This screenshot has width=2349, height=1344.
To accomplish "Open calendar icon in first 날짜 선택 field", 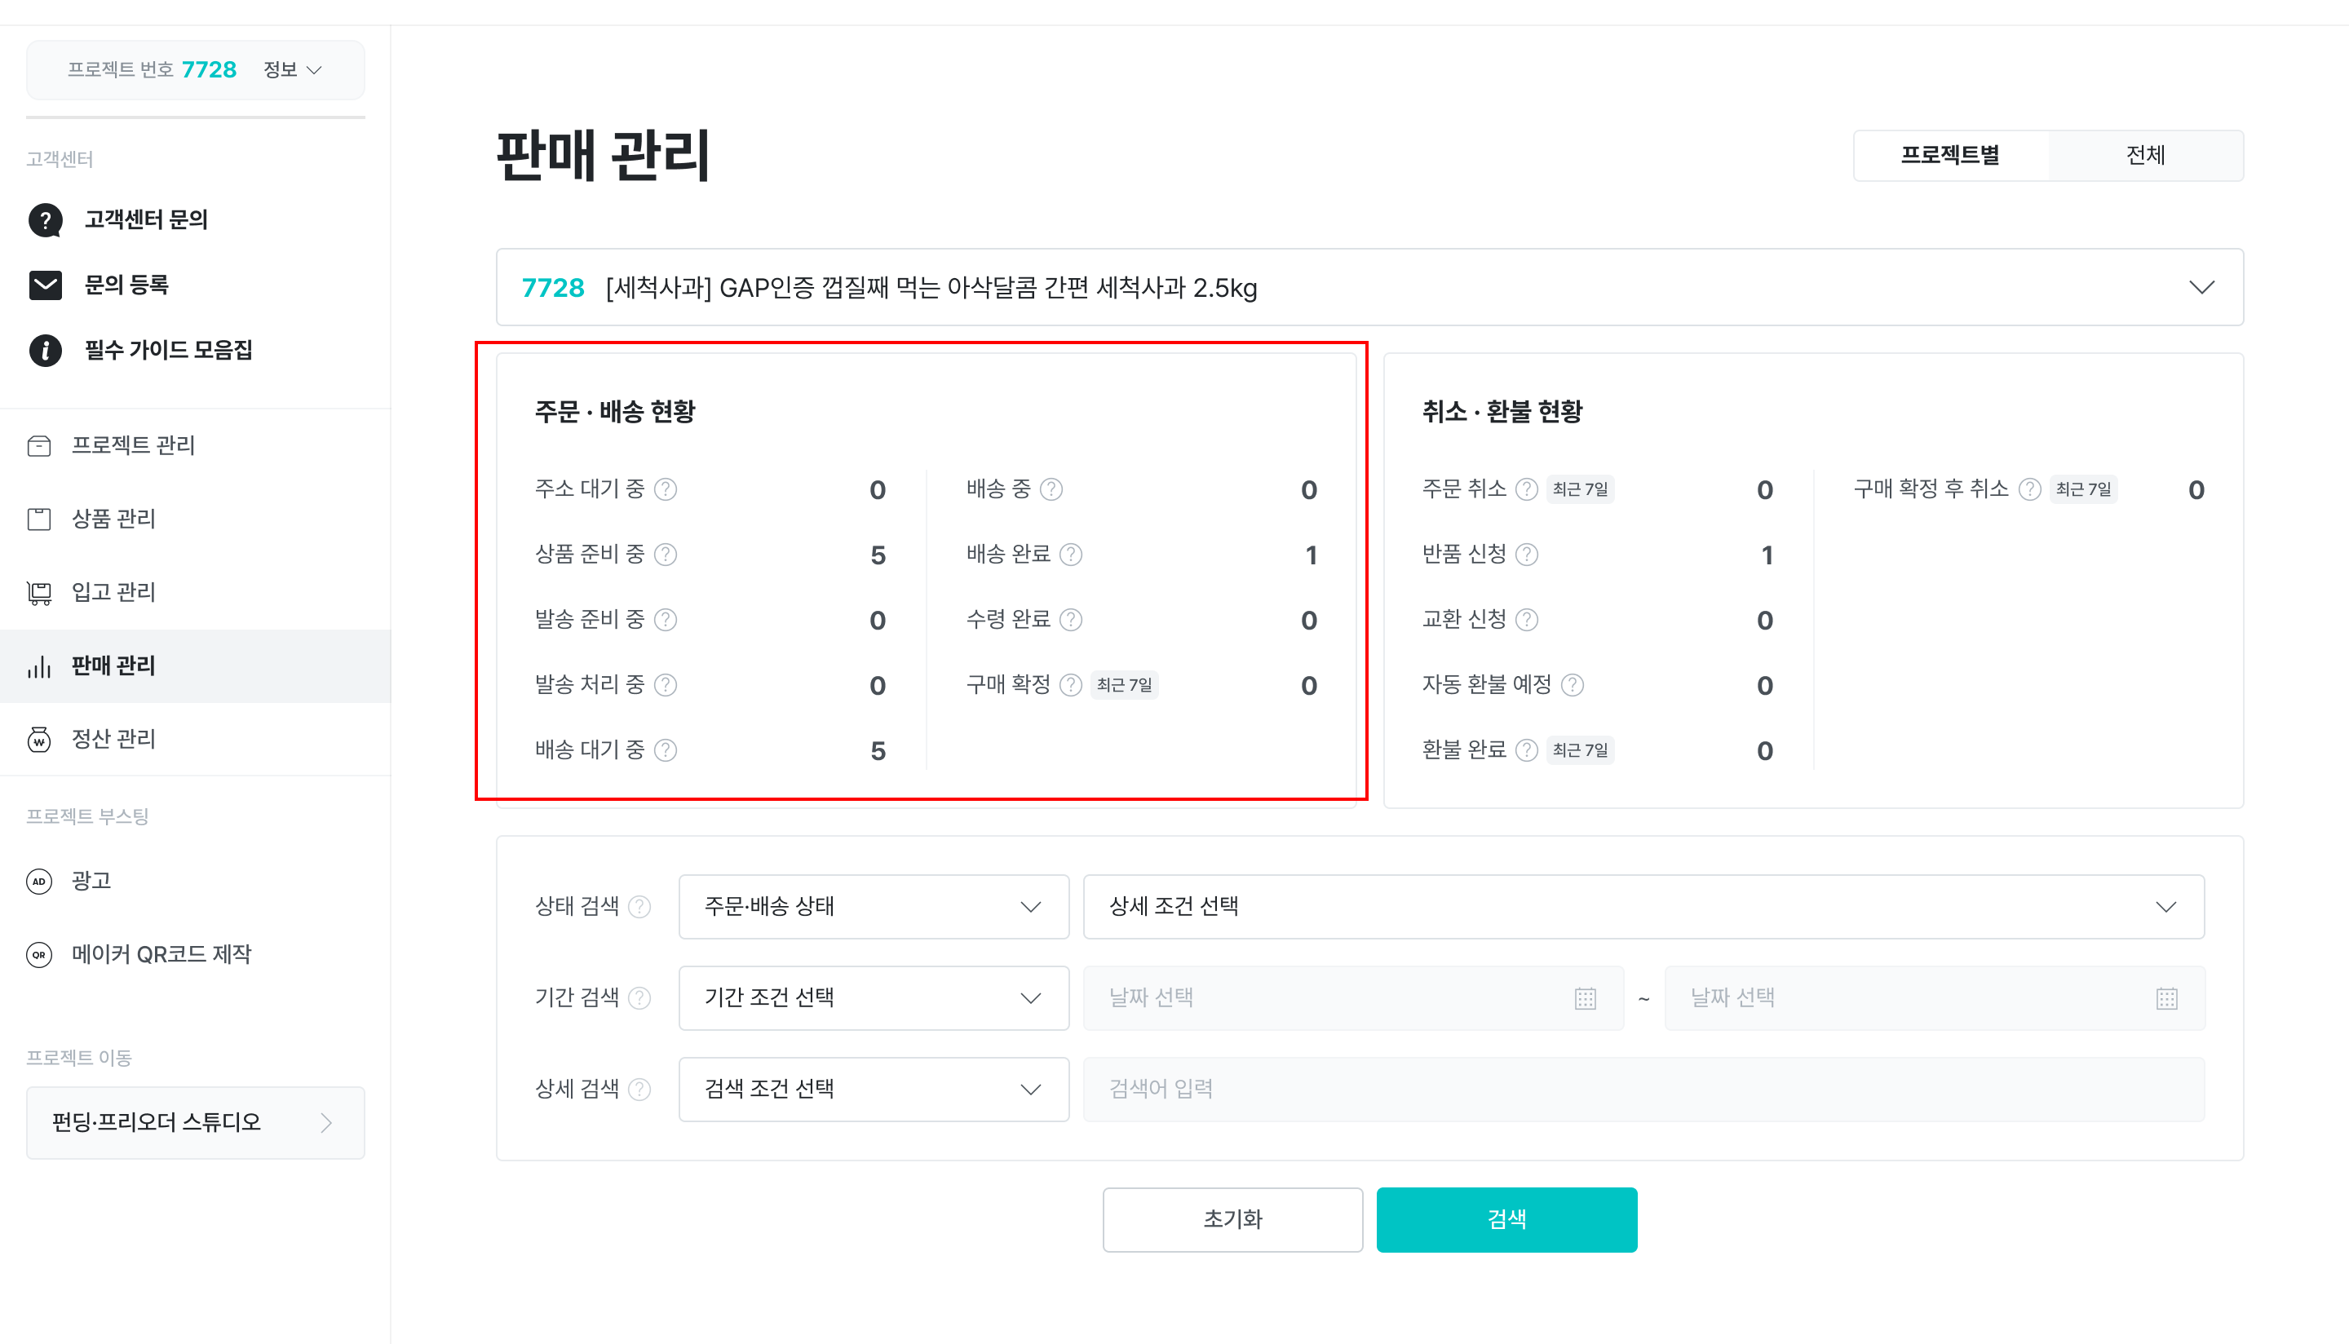I will pyautogui.click(x=1586, y=999).
